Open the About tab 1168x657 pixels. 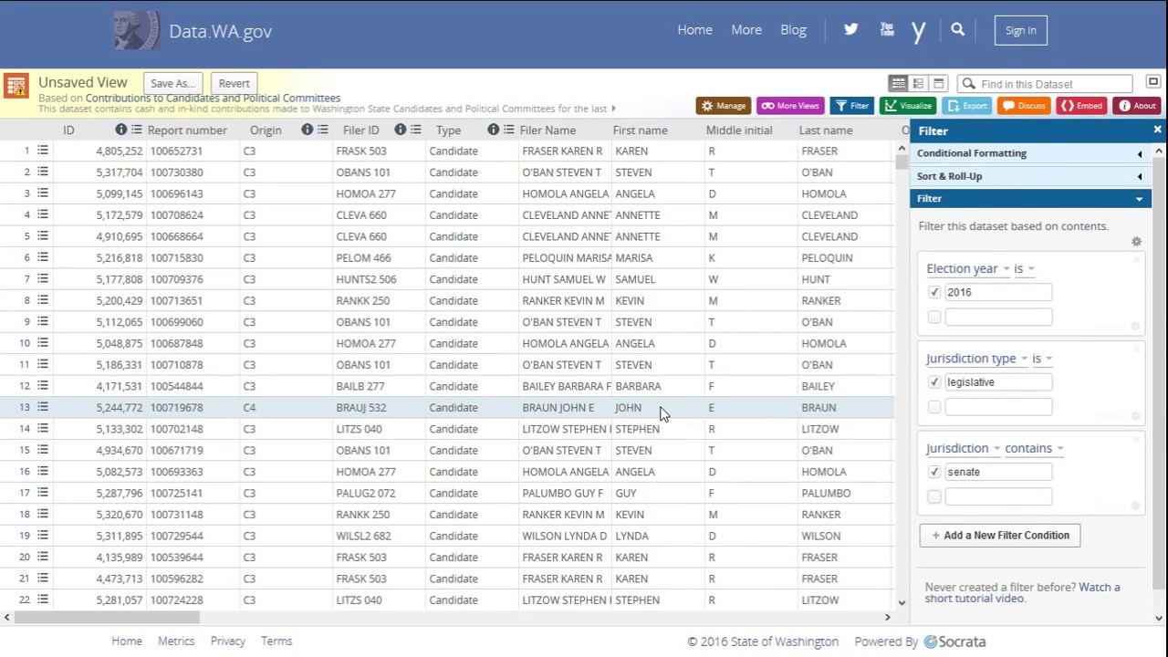point(1137,106)
